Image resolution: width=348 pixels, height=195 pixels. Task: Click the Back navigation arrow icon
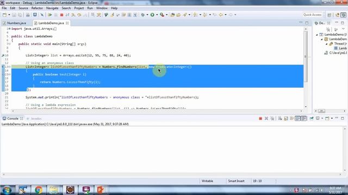221,15
